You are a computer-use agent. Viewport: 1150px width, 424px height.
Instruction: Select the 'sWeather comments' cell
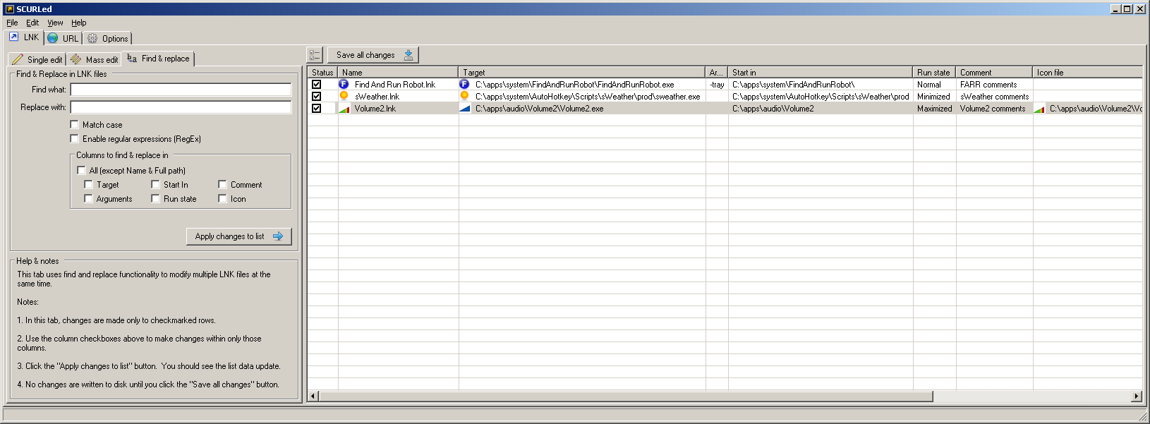click(x=994, y=96)
